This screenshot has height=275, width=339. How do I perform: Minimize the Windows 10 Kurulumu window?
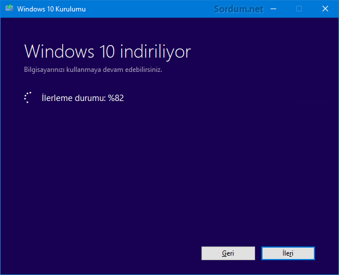(x=273, y=9)
